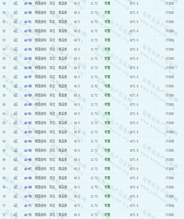Select the A1-53 link
The image size is (184, 219).
(28, 40)
